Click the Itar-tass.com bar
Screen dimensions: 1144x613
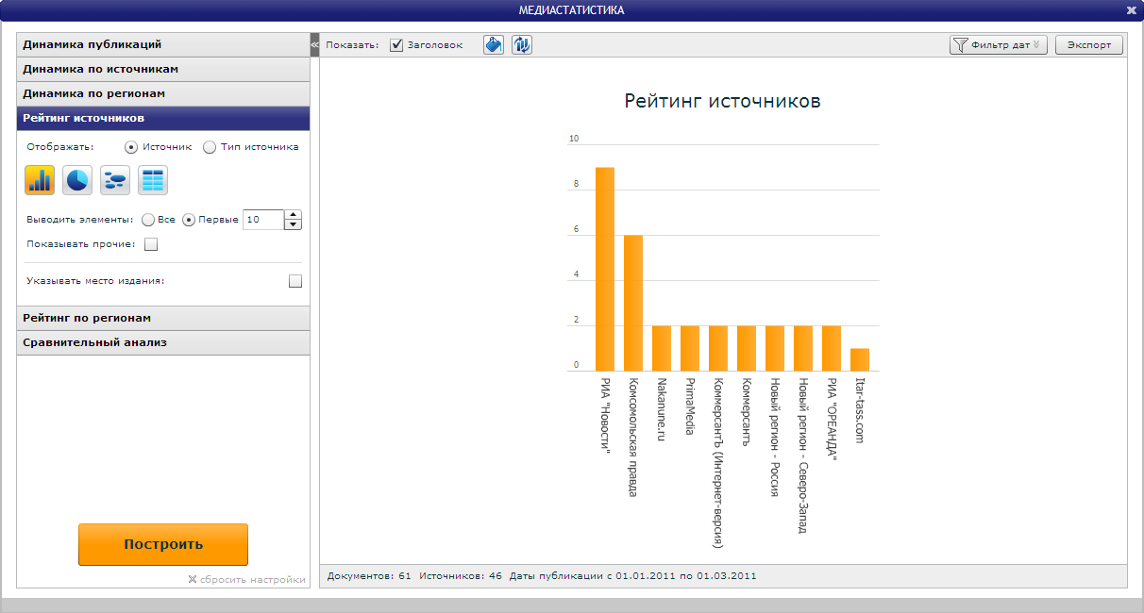860,359
